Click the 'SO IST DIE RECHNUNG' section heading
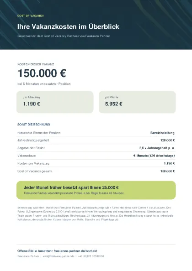This screenshot has height=271, width=192. pyautogui.click(x=33, y=124)
